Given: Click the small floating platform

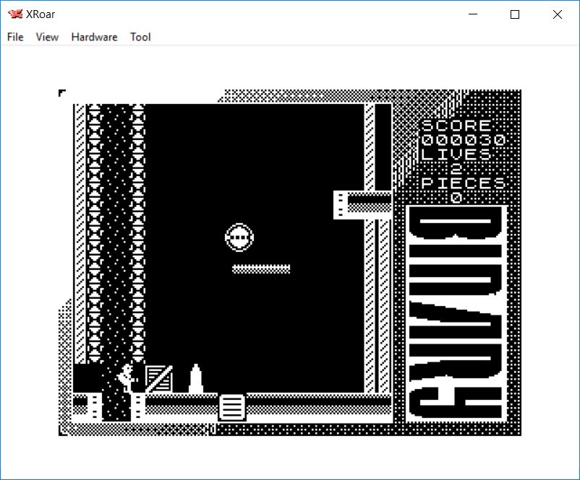Looking at the screenshot, I should pyautogui.click(x=261, y=269).
